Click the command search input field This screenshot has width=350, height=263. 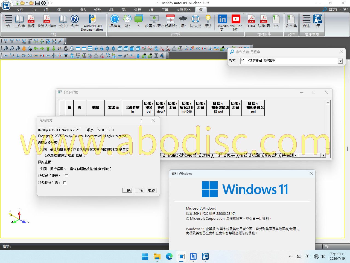click(x=289, y=61)
